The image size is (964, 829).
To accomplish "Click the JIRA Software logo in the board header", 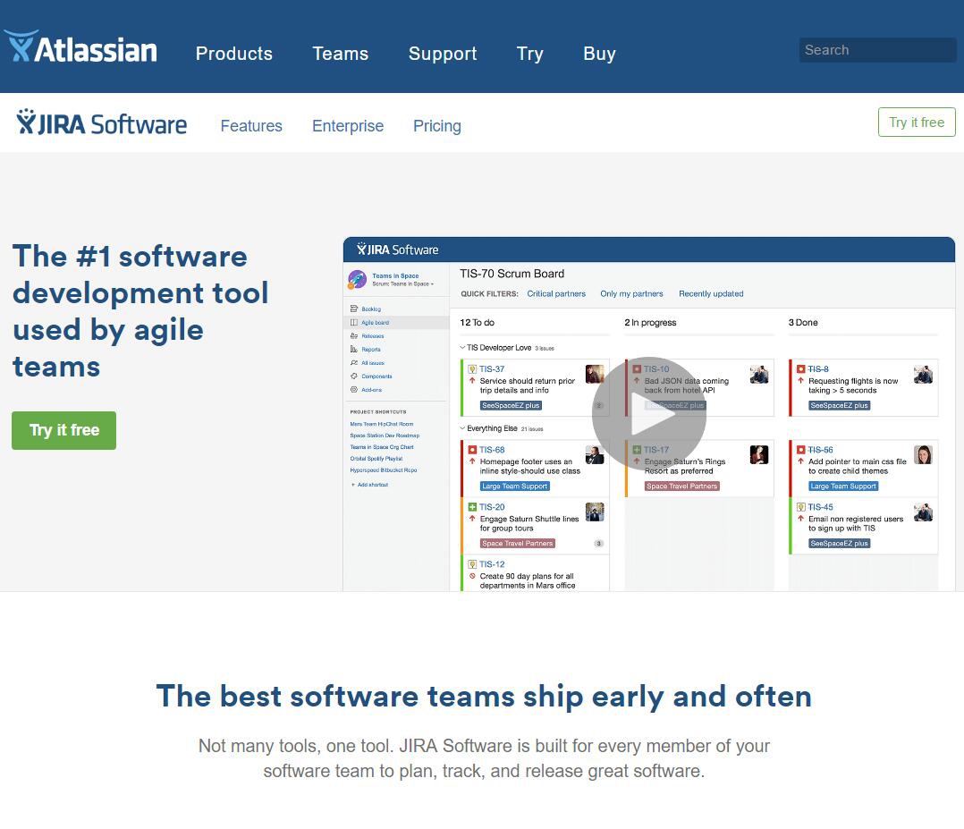I will [x=397, y=250].
